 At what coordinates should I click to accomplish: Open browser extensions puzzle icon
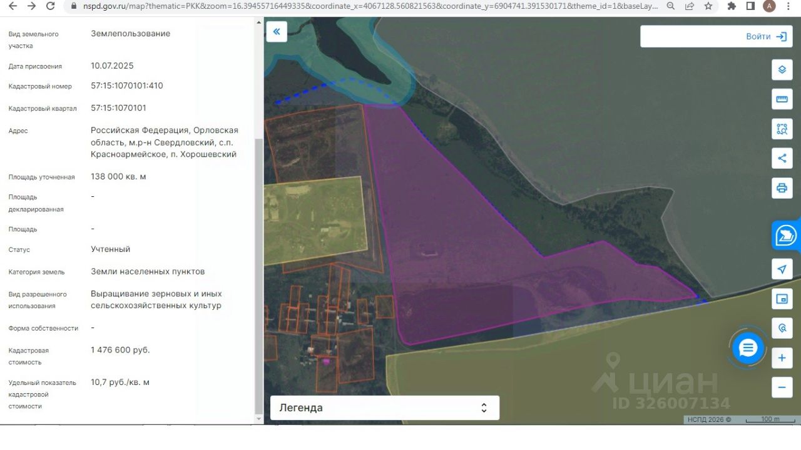click(732, 6)
